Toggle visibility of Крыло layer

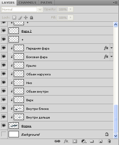(4, 65)
